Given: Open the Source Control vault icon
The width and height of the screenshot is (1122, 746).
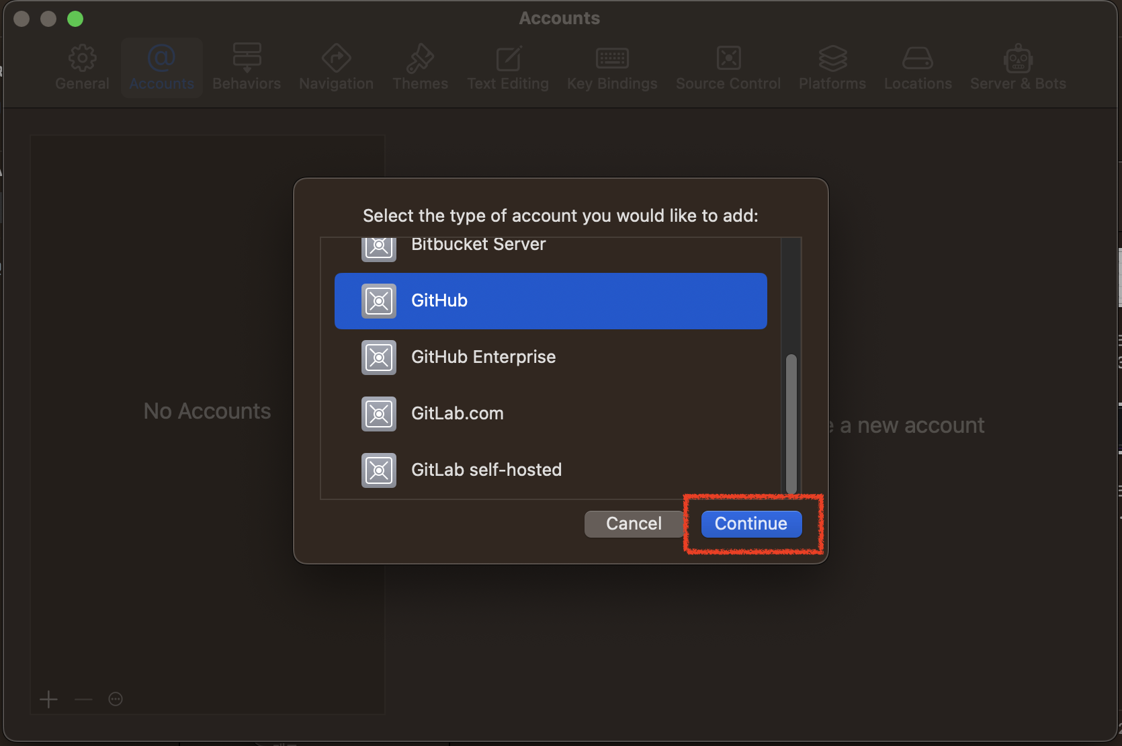Looking at the screenshot, I should (728, 58).
